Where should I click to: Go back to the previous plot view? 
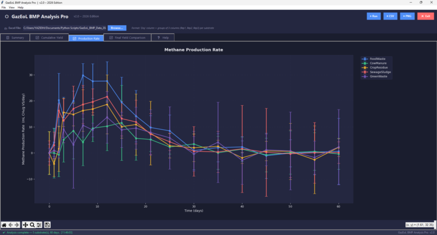(x=11, y=225)
